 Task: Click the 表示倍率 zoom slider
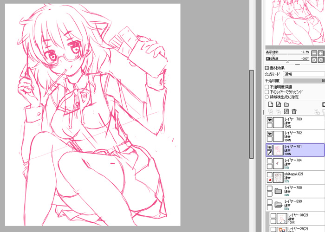[x=288, y=55]
